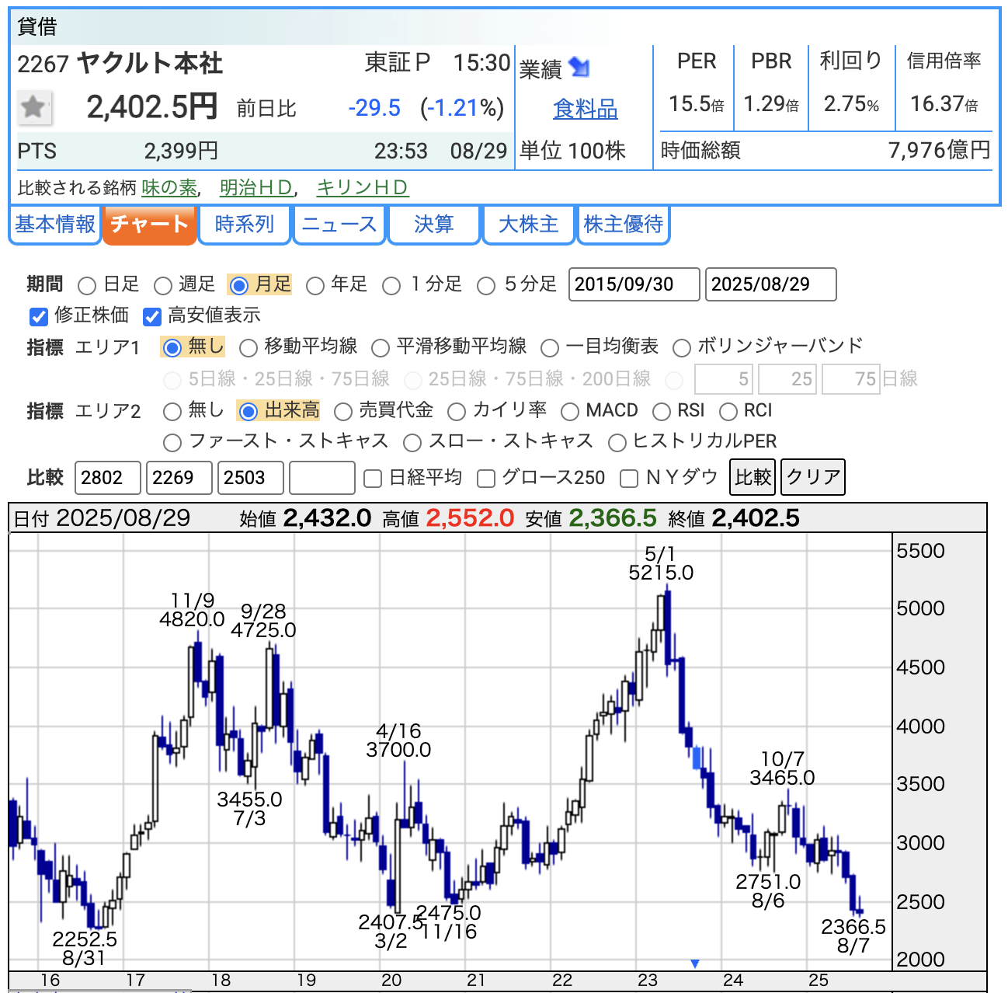Select ボリンジャーバンド indicator radio
The image size is (1008, 993).
pyautogui.click(x=681, y=347)
